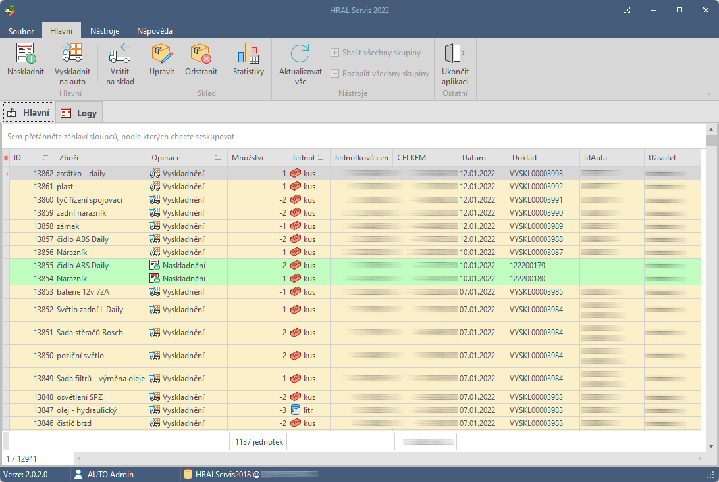Switch to the Nástroje ribbon tab
Image resolution: width=719 pixels, height=482 pixels.
coord(105,31)
